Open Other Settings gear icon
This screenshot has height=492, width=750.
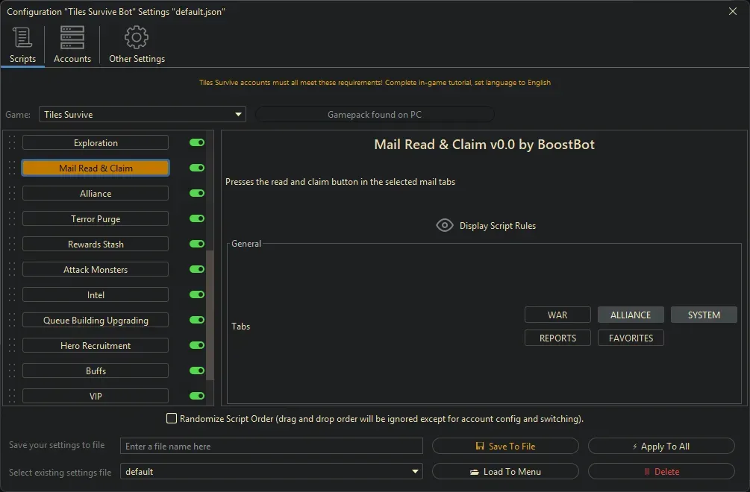point(137,37)
